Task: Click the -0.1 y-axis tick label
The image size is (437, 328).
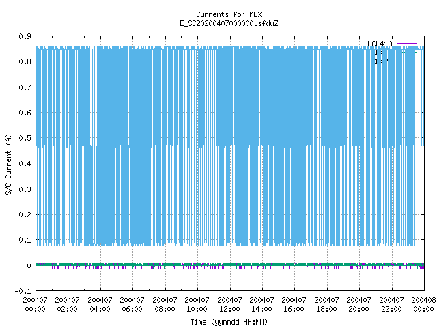Action: (23, 291)
